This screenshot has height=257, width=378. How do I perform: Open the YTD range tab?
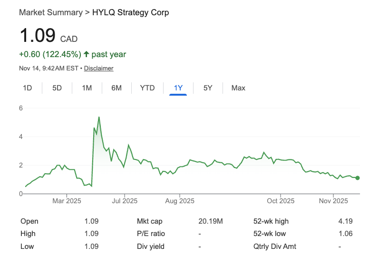pos(147,88)
